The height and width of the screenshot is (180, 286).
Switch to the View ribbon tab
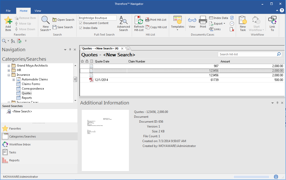click(38, 11)
